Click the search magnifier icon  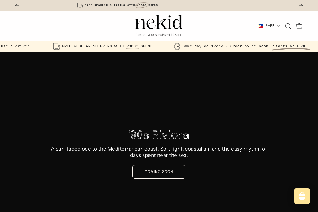[288, 26]
